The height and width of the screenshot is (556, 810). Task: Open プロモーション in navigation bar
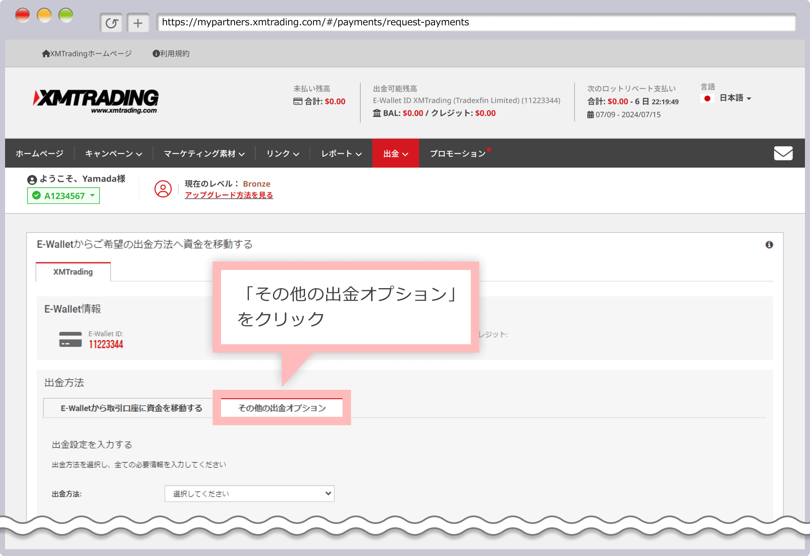tap(458, 154)
